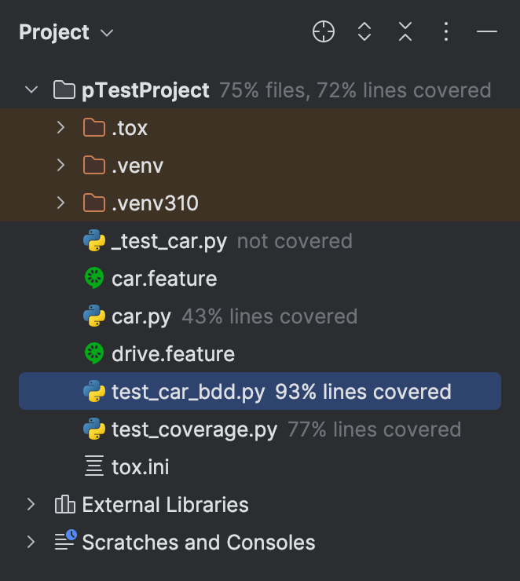Expand the .tox folder
Image resolution: width=520 pixels, height=581 pixels.
pos(61,128)
